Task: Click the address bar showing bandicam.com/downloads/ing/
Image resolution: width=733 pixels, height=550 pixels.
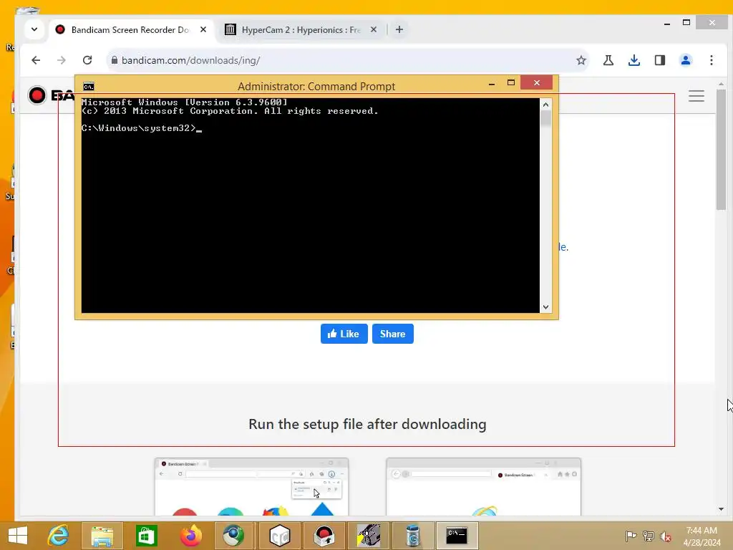Action: [x=346, y=60]
